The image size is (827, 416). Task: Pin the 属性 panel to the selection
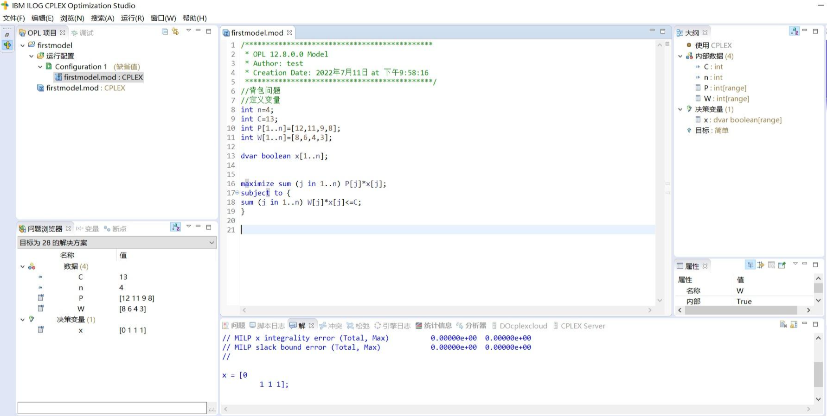[x=782, y=265]
